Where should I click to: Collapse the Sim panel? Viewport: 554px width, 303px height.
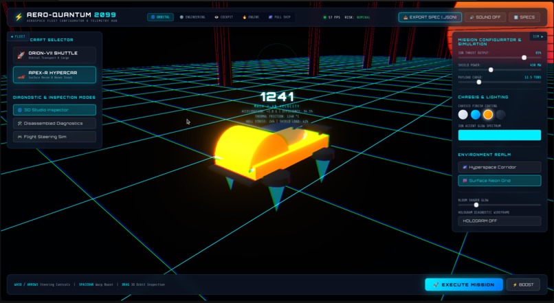click(538, 36)
